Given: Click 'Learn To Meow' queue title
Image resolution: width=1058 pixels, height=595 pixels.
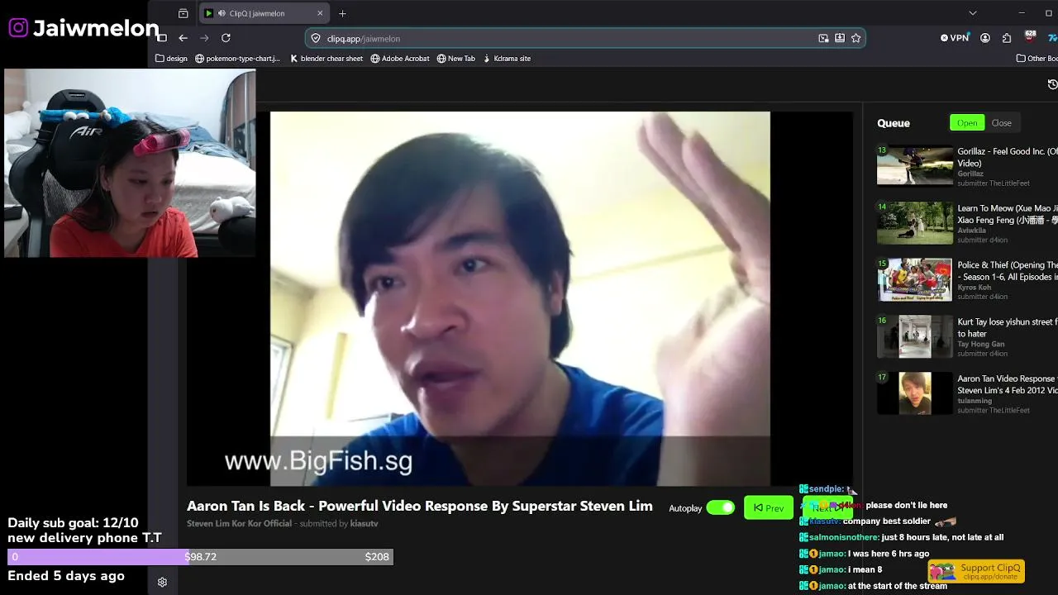Looking at the screenshot, I should [1008, 214].
